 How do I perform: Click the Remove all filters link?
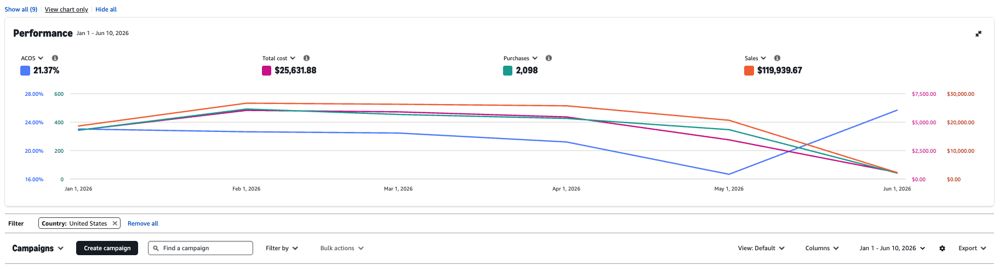[143, 223]
